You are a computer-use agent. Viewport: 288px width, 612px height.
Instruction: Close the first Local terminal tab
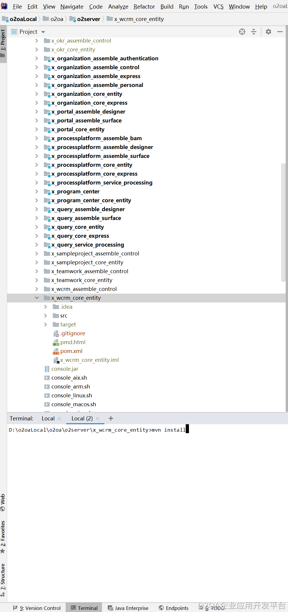coord(59,419)
